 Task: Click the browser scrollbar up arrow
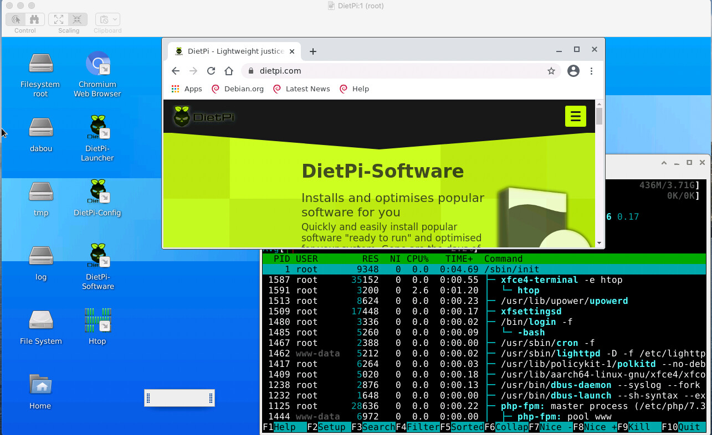point(599,103)
